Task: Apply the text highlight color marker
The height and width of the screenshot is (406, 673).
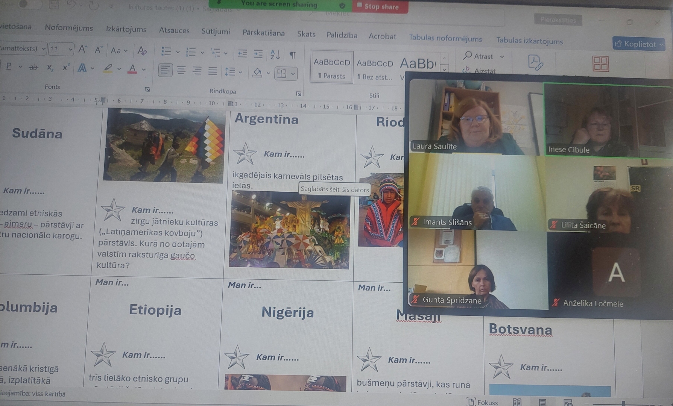Action: point(108,68)
